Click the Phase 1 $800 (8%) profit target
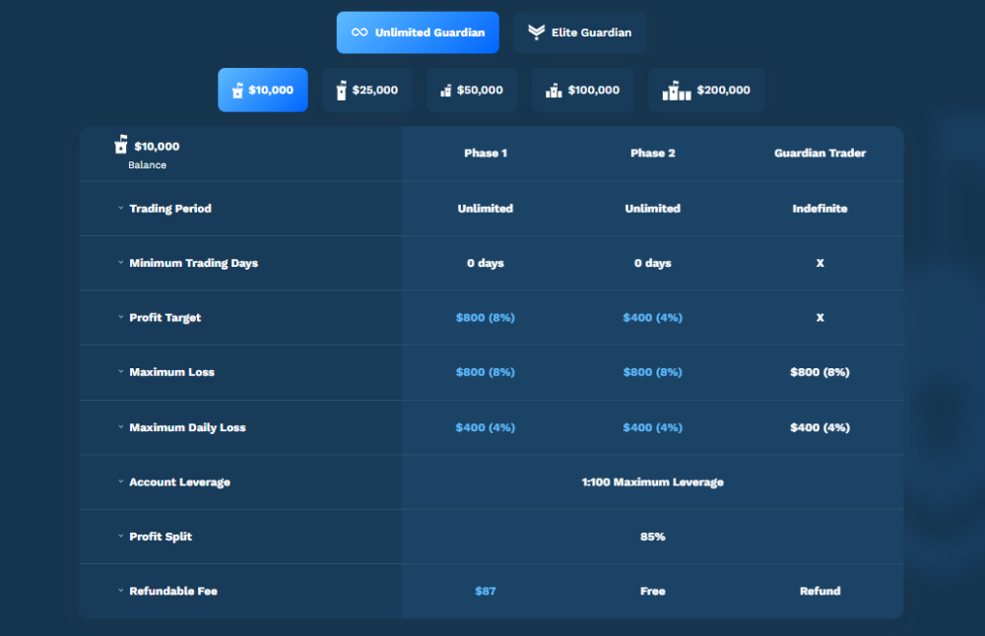Screen dimensions: 985x636 click(485, 318)
